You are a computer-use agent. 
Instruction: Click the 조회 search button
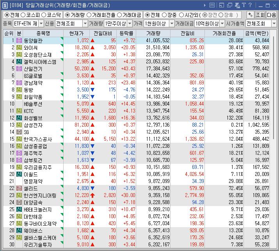260,15
